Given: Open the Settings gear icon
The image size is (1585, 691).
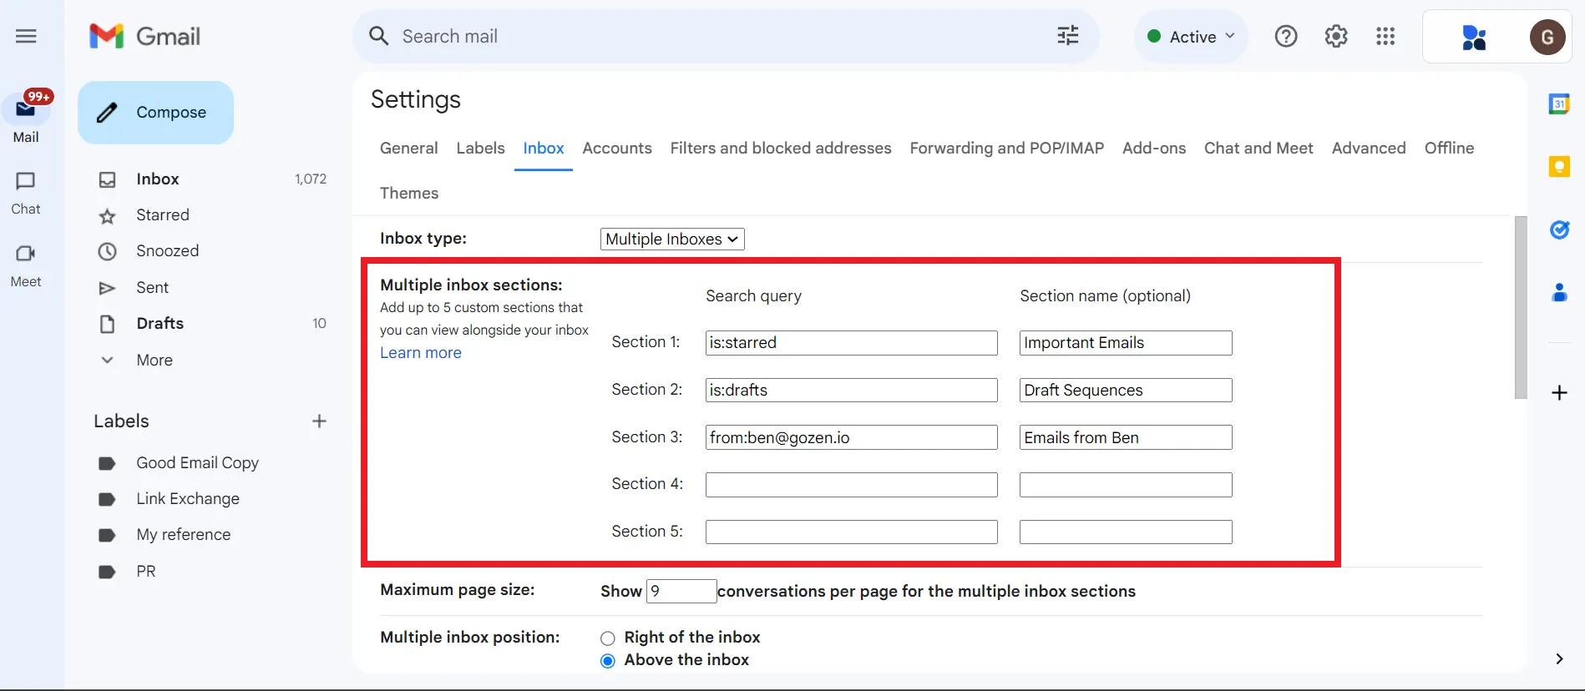Looking at the screenshot, I should [x=1336, y=36].
